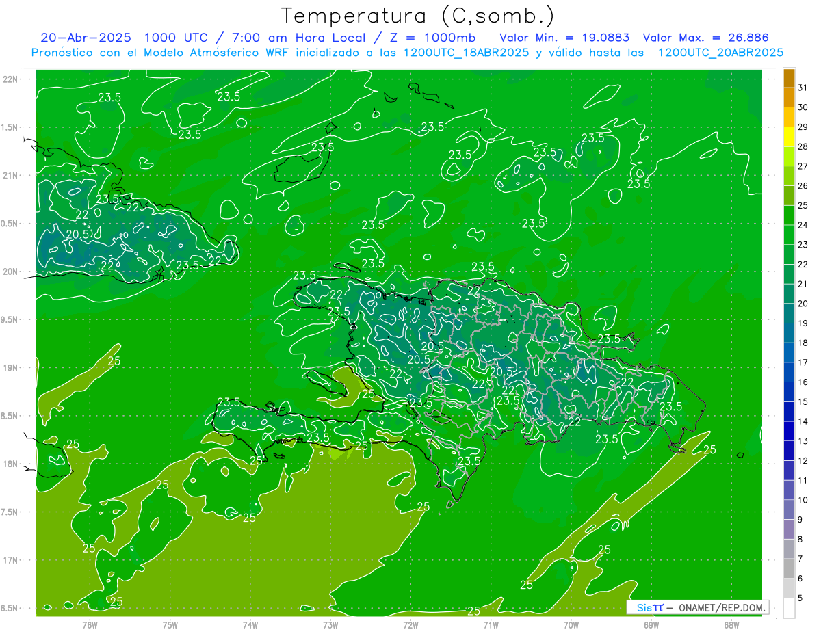Pick the gray swatch between 6 and 7
The image size is (821, 634).
pos(789,569)
